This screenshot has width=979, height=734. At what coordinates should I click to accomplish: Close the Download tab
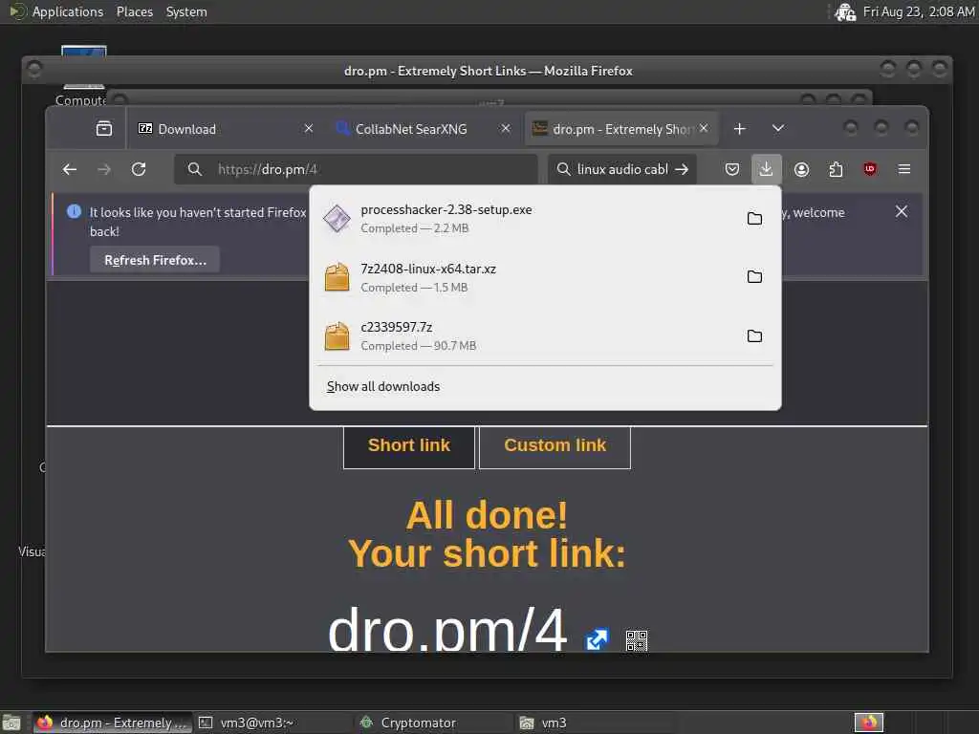[309, 128]
